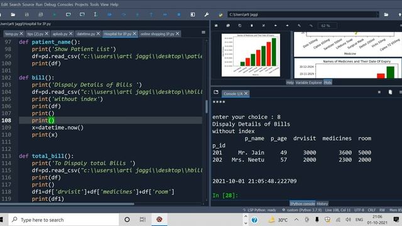The width and height of the screenshot is (402, 226).
Task: Go to Next plot arrow icon
Action: (x=287, y=26)
